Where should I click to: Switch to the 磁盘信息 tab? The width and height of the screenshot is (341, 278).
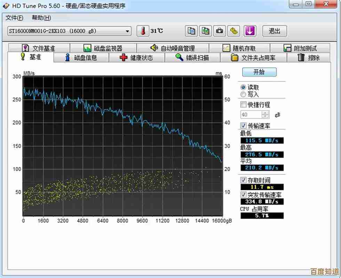(81, 58)
